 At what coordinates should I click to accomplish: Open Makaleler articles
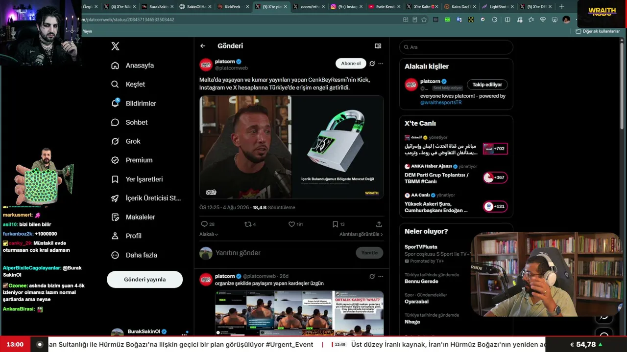coord(133,217)
